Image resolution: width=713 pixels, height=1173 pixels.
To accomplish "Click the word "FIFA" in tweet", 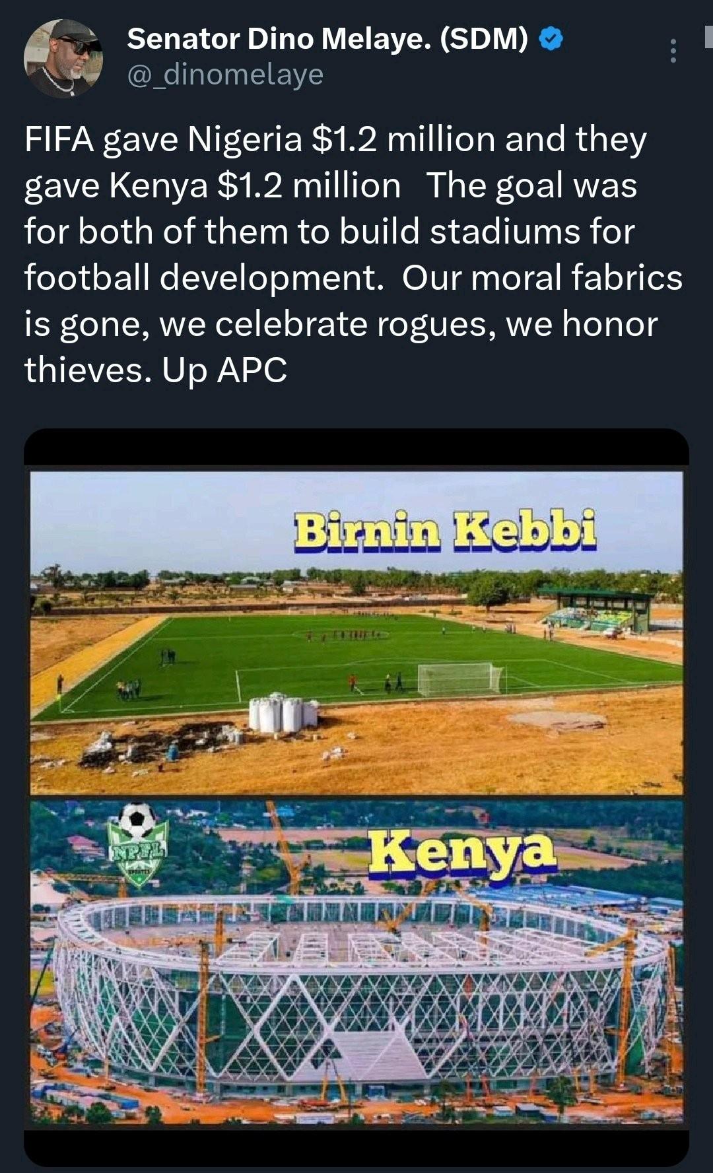I will 59,139.
